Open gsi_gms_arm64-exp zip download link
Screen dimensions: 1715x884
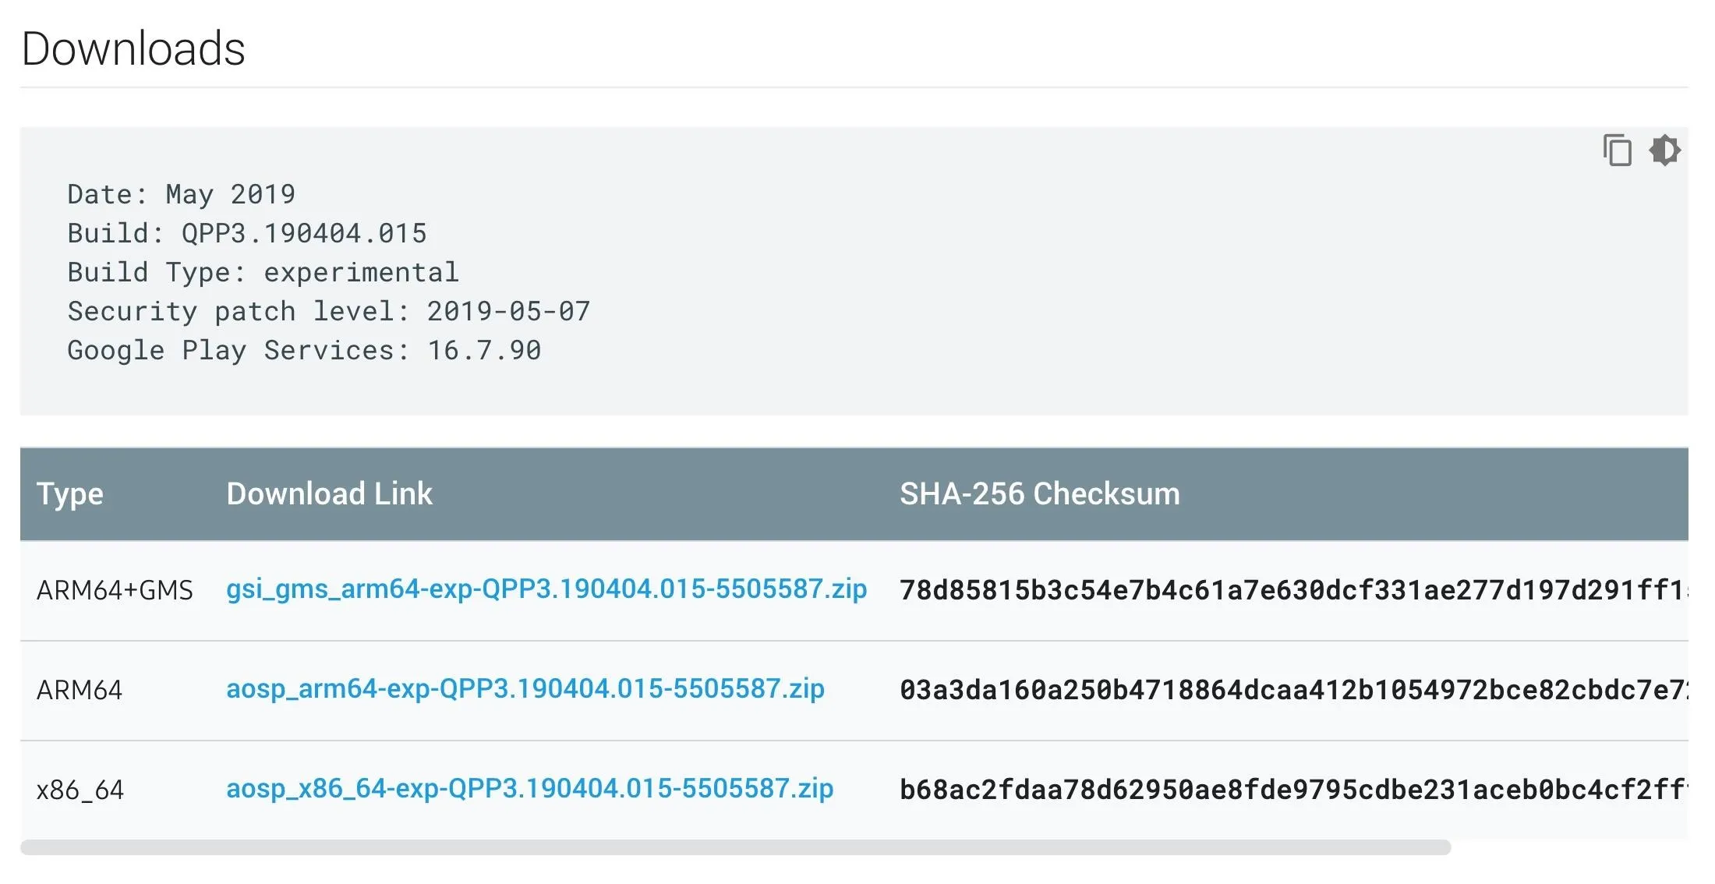pos(546,589)
